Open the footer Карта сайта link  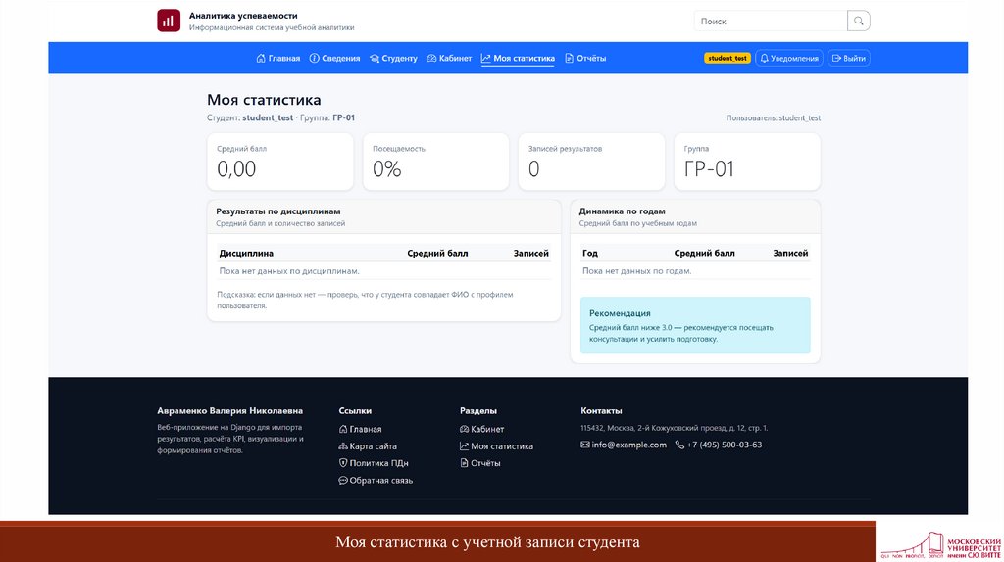[x=368, y=446]
